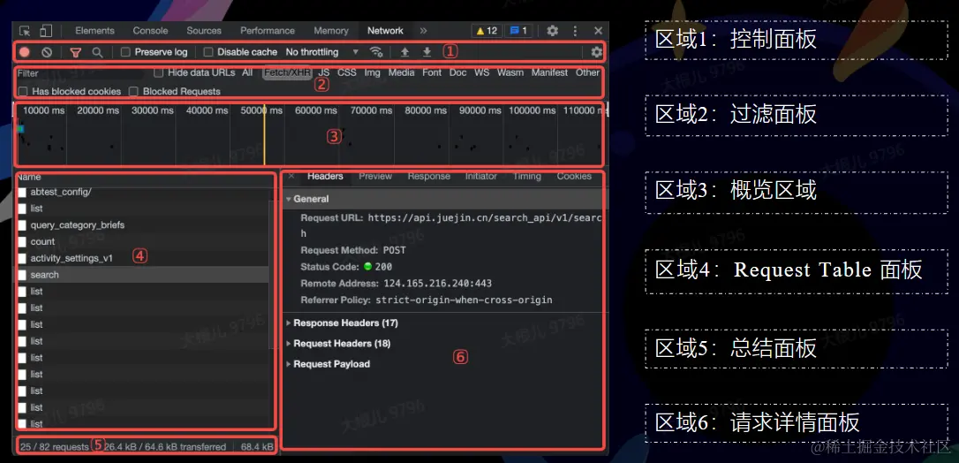Click the warnings badge showing 12
Screen dimensions: 959x463
[x=487, y=31]
